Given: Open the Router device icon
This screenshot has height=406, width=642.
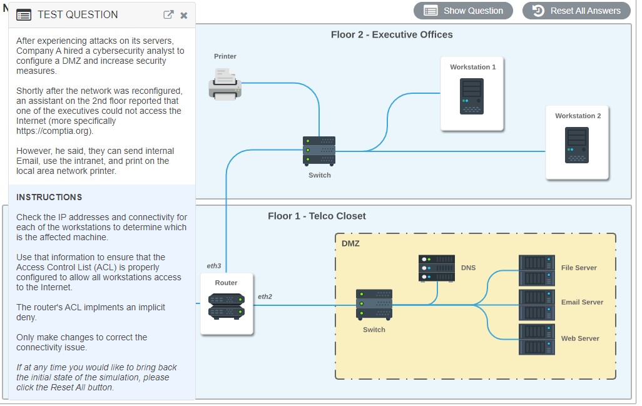Looking at the screenshot, I should (227, 307).
